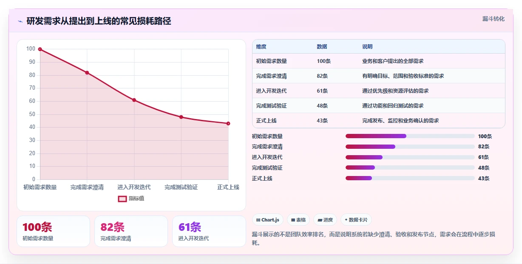Screen dimensions: 522x264
Task: Click the Chart.js chip
Action: [x=268, y=220]
